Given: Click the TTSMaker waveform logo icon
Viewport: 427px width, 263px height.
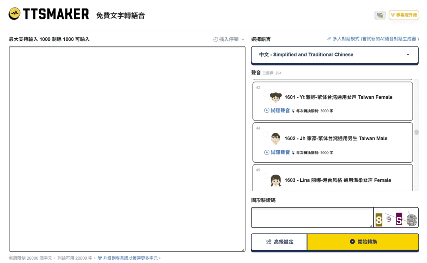Looking at the screenshot, I should 15,14.
